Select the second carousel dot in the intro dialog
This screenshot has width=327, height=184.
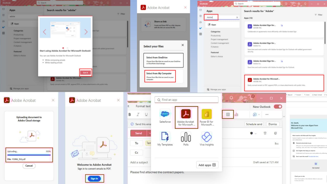[x=67, y=48]
